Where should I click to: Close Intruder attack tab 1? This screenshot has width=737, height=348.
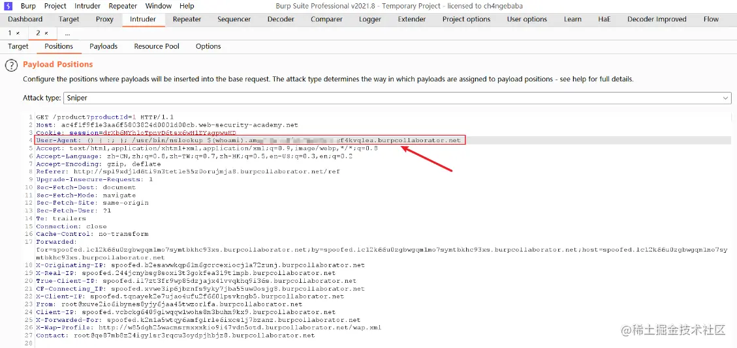[18, 33]
